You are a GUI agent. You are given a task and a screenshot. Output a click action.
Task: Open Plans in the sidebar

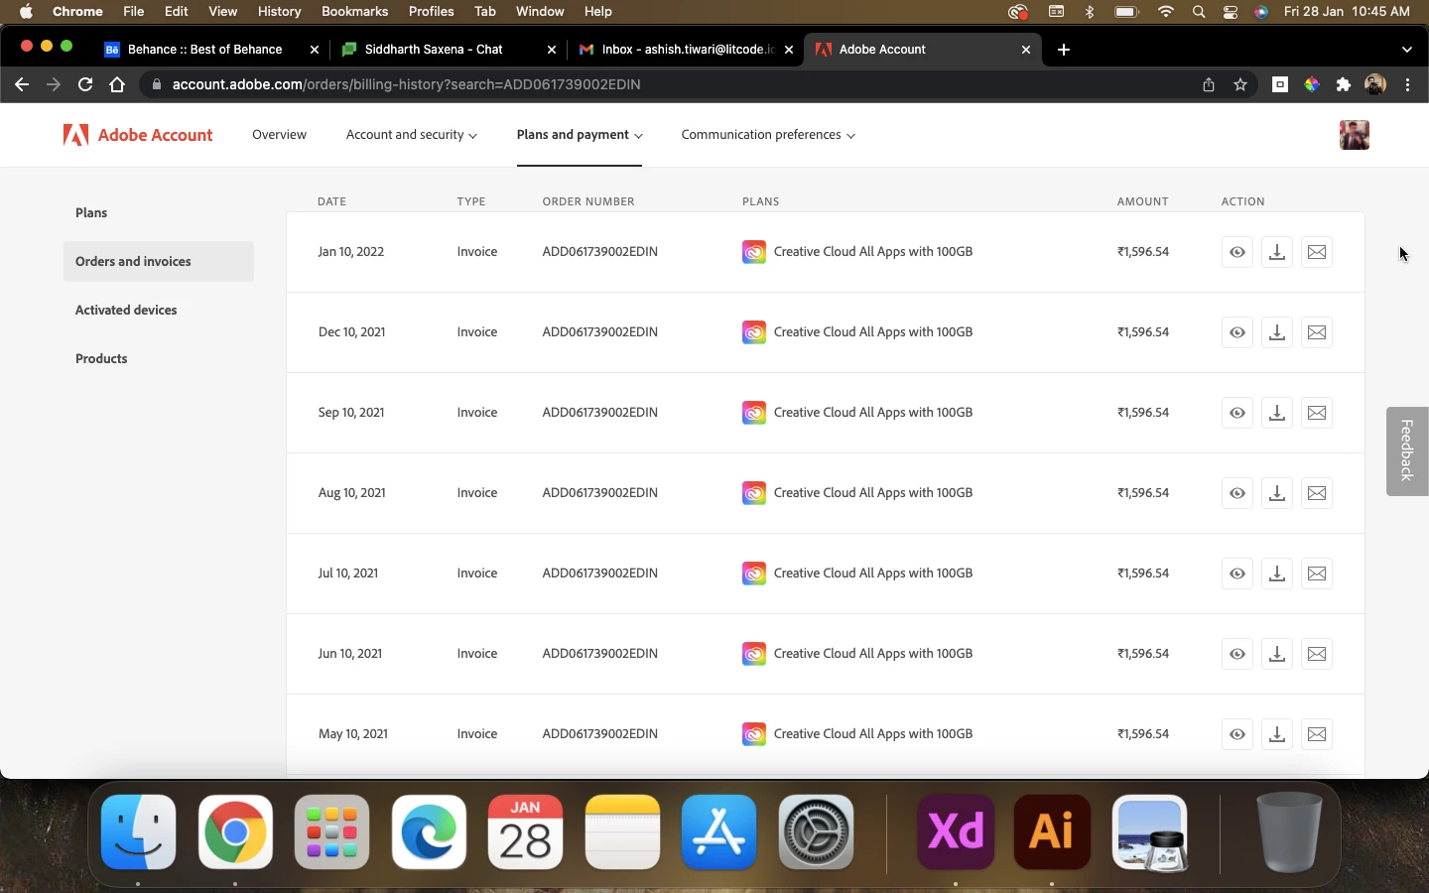click(x=159, y=213)
